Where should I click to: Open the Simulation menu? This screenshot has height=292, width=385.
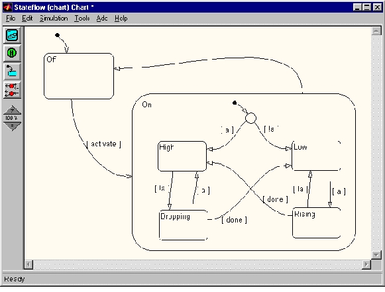pos(54,19)
